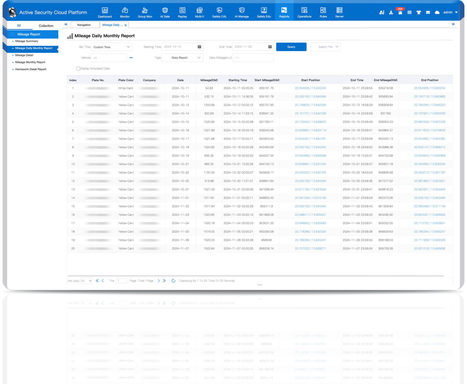Click the cloud icon in header
Screen dimensions: 467x384
(437, 12)
